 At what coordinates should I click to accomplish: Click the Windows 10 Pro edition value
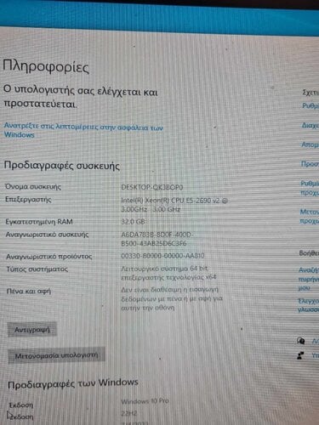145,401
